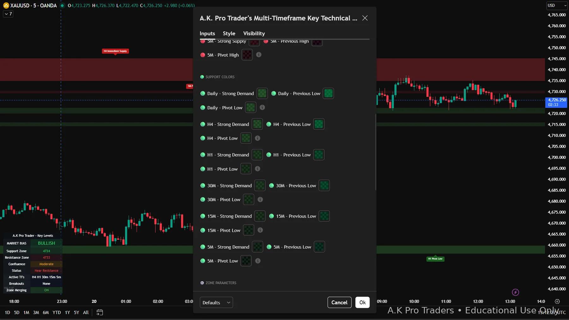Click the indicator status dot in the legend

[61, 5]
